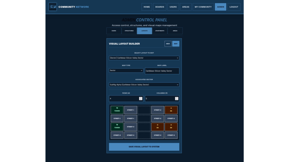Switch layout builder to Edit mode
Viewport: 289px width, 162px height.
point(176,44)
